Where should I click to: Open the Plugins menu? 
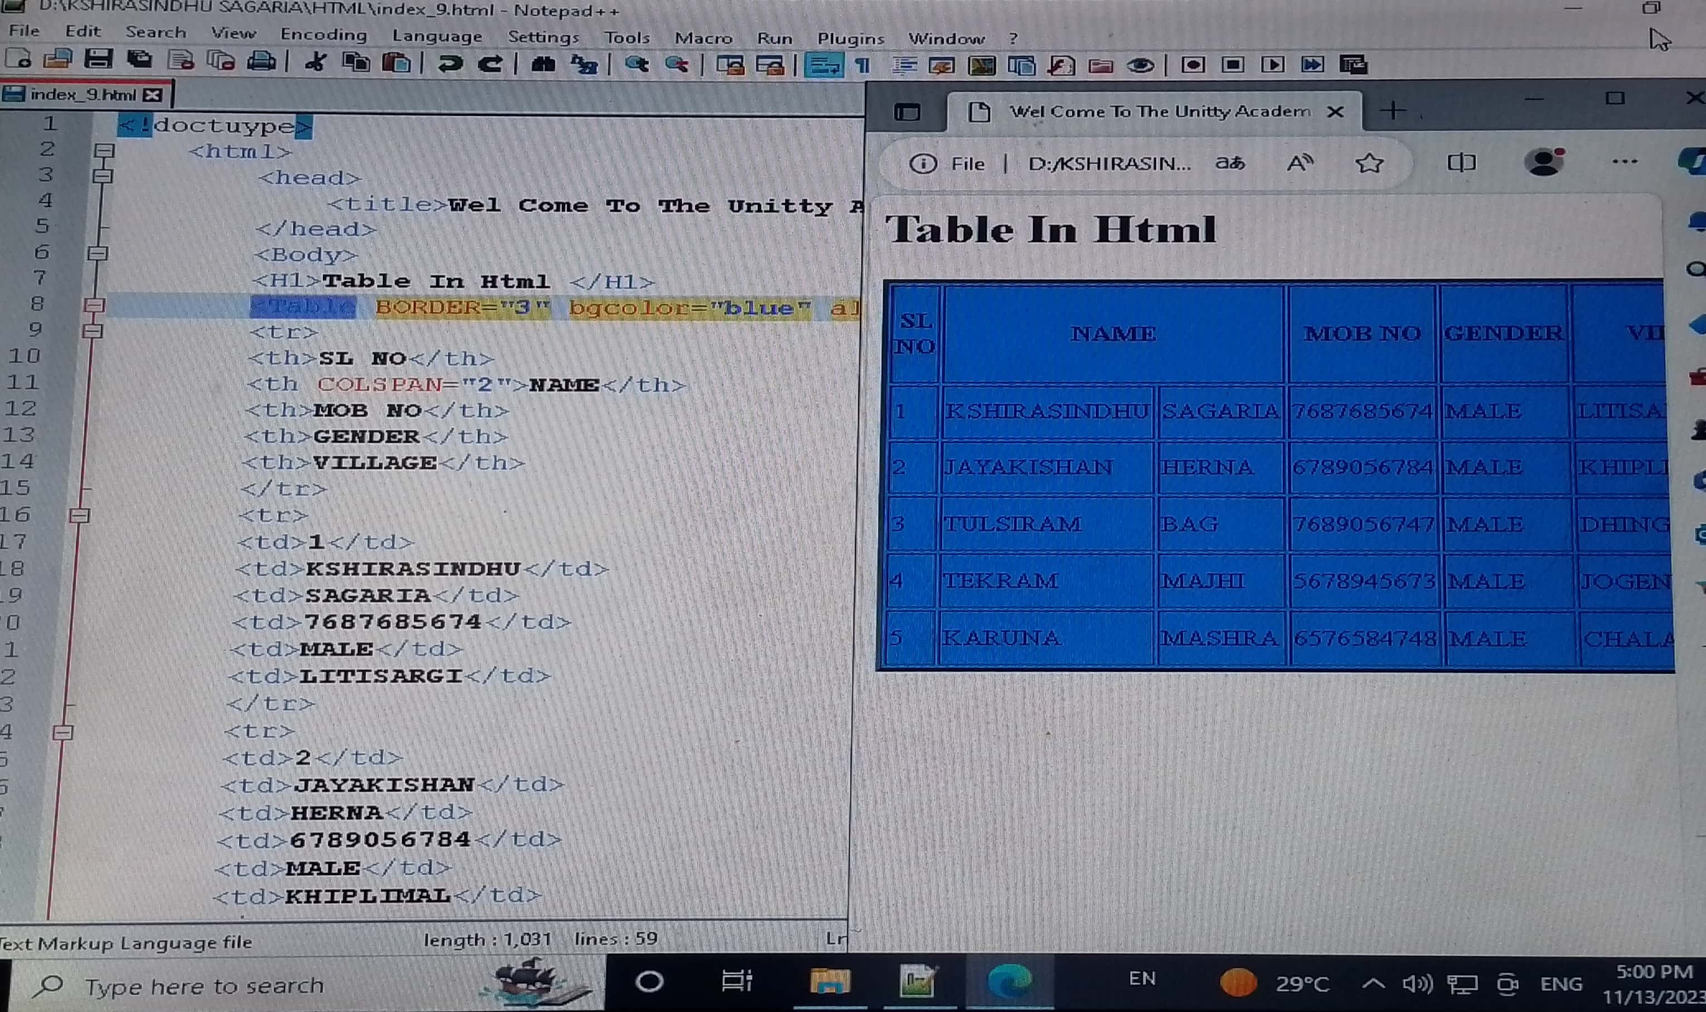click(851, 38)
